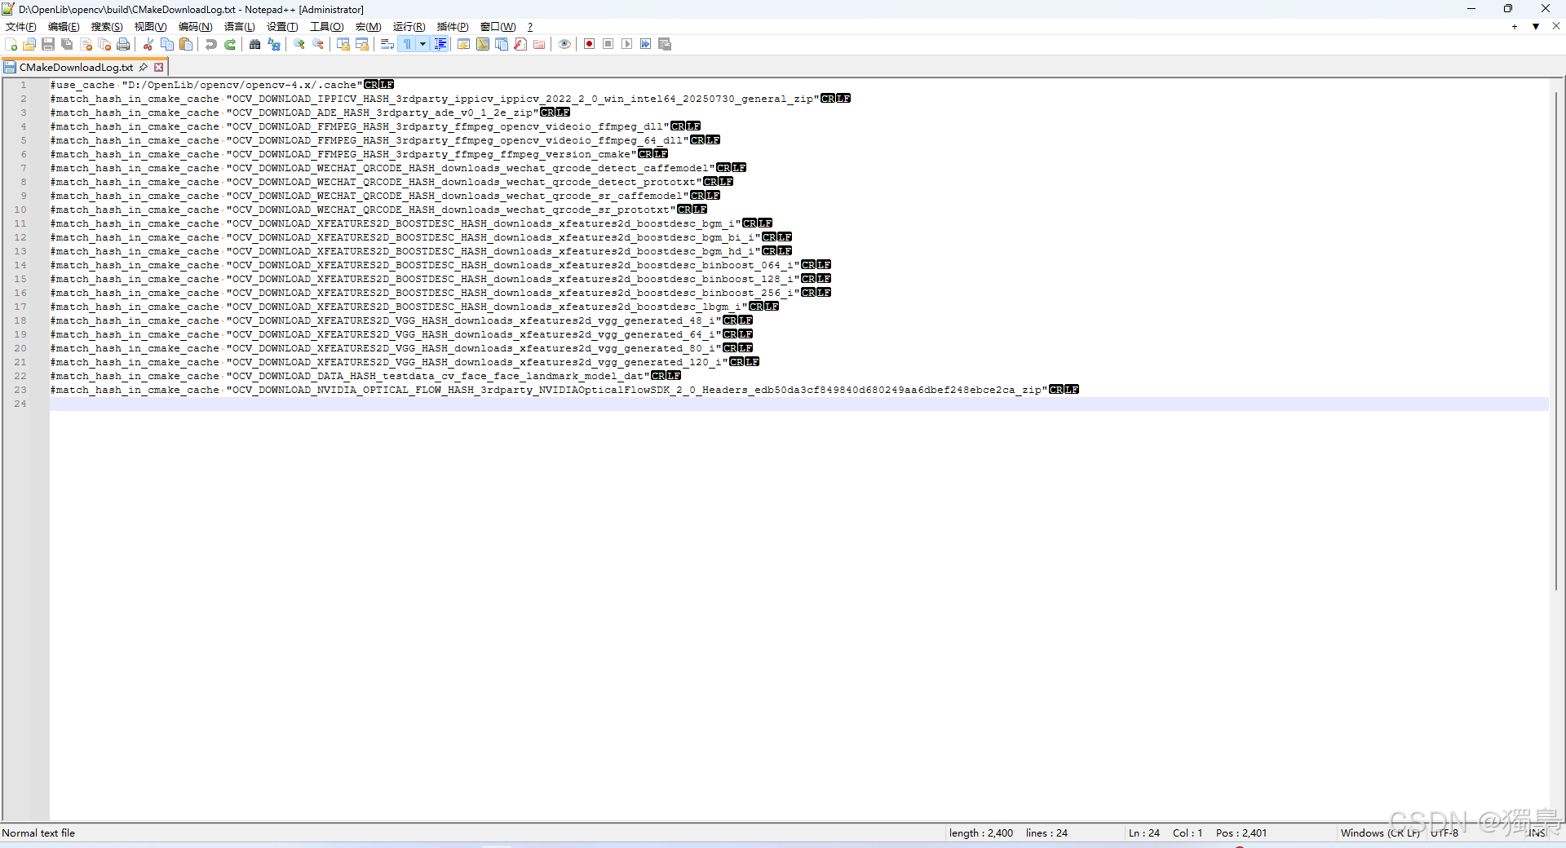Click the Zoom Out magnifier icon

click(318, 44)
